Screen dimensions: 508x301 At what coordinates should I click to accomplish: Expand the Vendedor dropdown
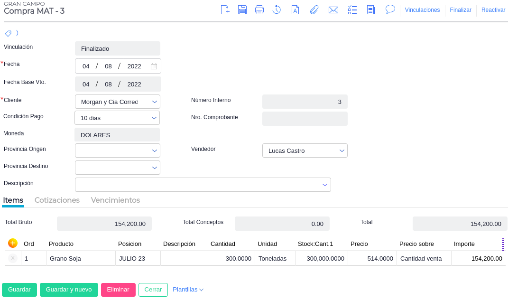(x=342, y=150)
